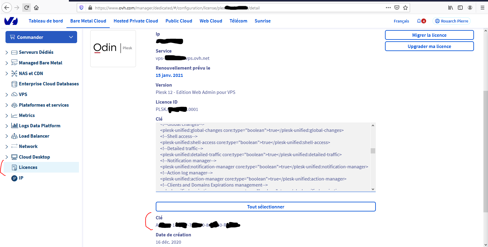Expand the Load Balancer section
Image resolution: width=488 pixels, height=247 pixels.
7,136
